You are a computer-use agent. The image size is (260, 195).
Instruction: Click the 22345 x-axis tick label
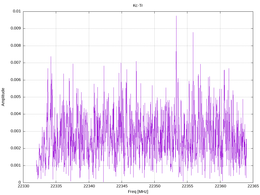pos(122,186)
